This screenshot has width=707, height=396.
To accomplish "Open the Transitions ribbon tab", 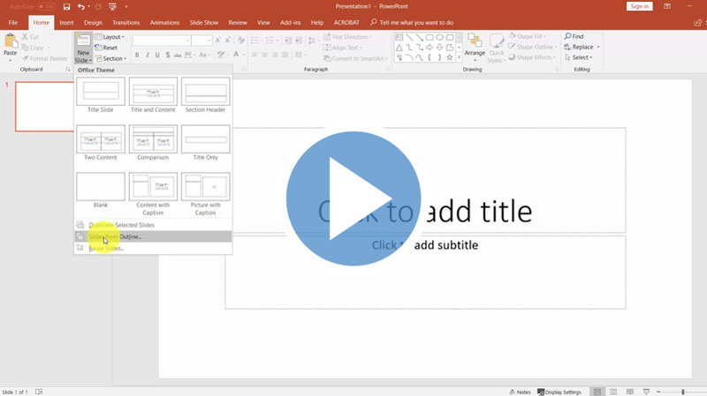I will (125, 22).
